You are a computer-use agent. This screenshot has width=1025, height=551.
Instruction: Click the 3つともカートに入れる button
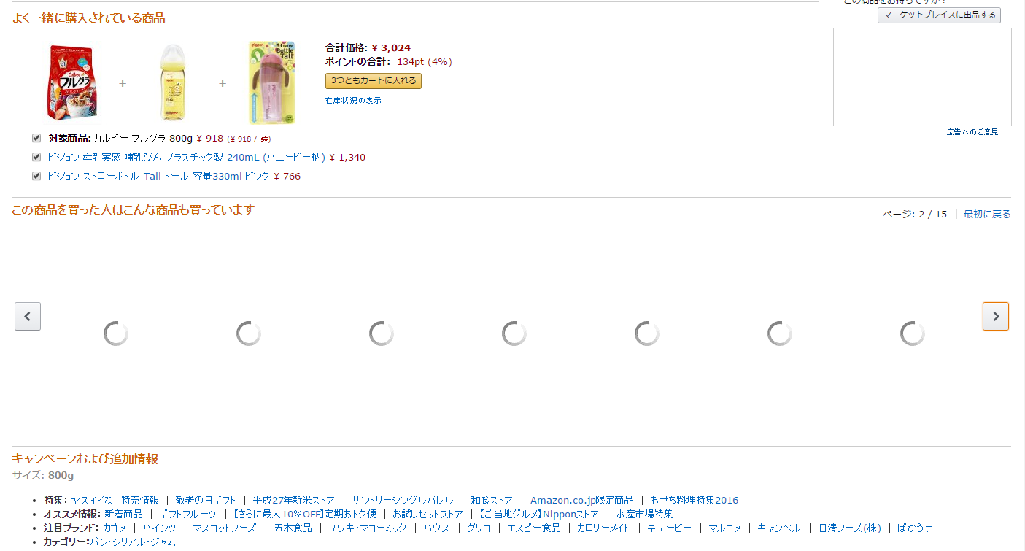click(x=374, y=81)
